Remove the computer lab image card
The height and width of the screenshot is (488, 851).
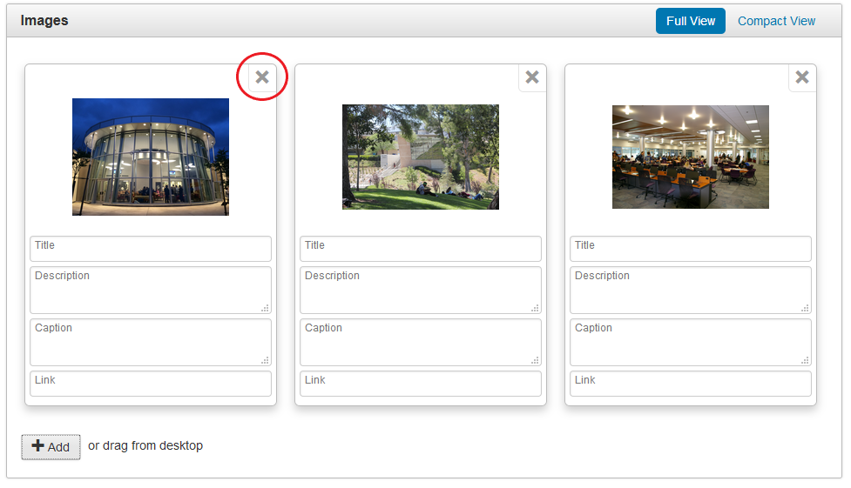pos(802,77)
